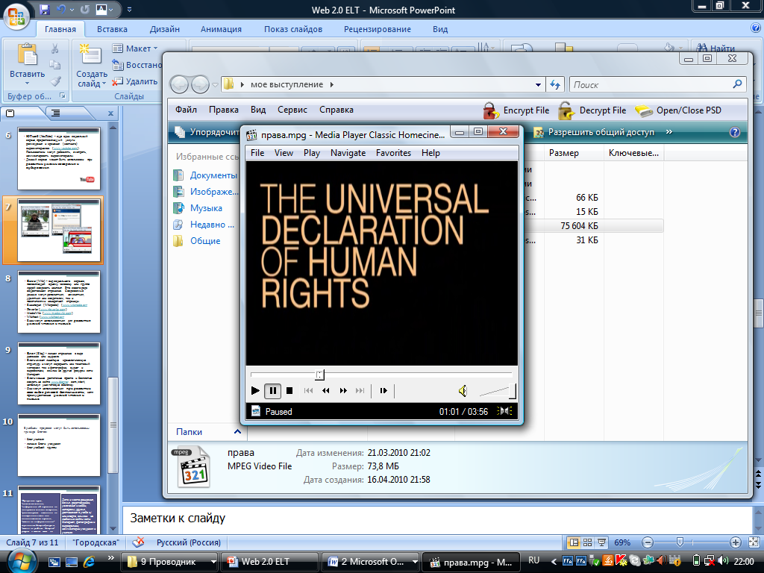Click the Pause button in Media Player

[x=273, y=390]
